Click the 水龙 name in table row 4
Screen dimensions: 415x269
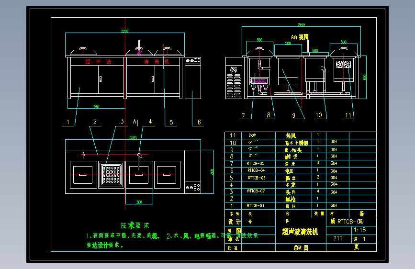tap(291, 185)
